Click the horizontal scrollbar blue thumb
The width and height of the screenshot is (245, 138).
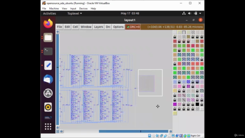pos(134,131)
